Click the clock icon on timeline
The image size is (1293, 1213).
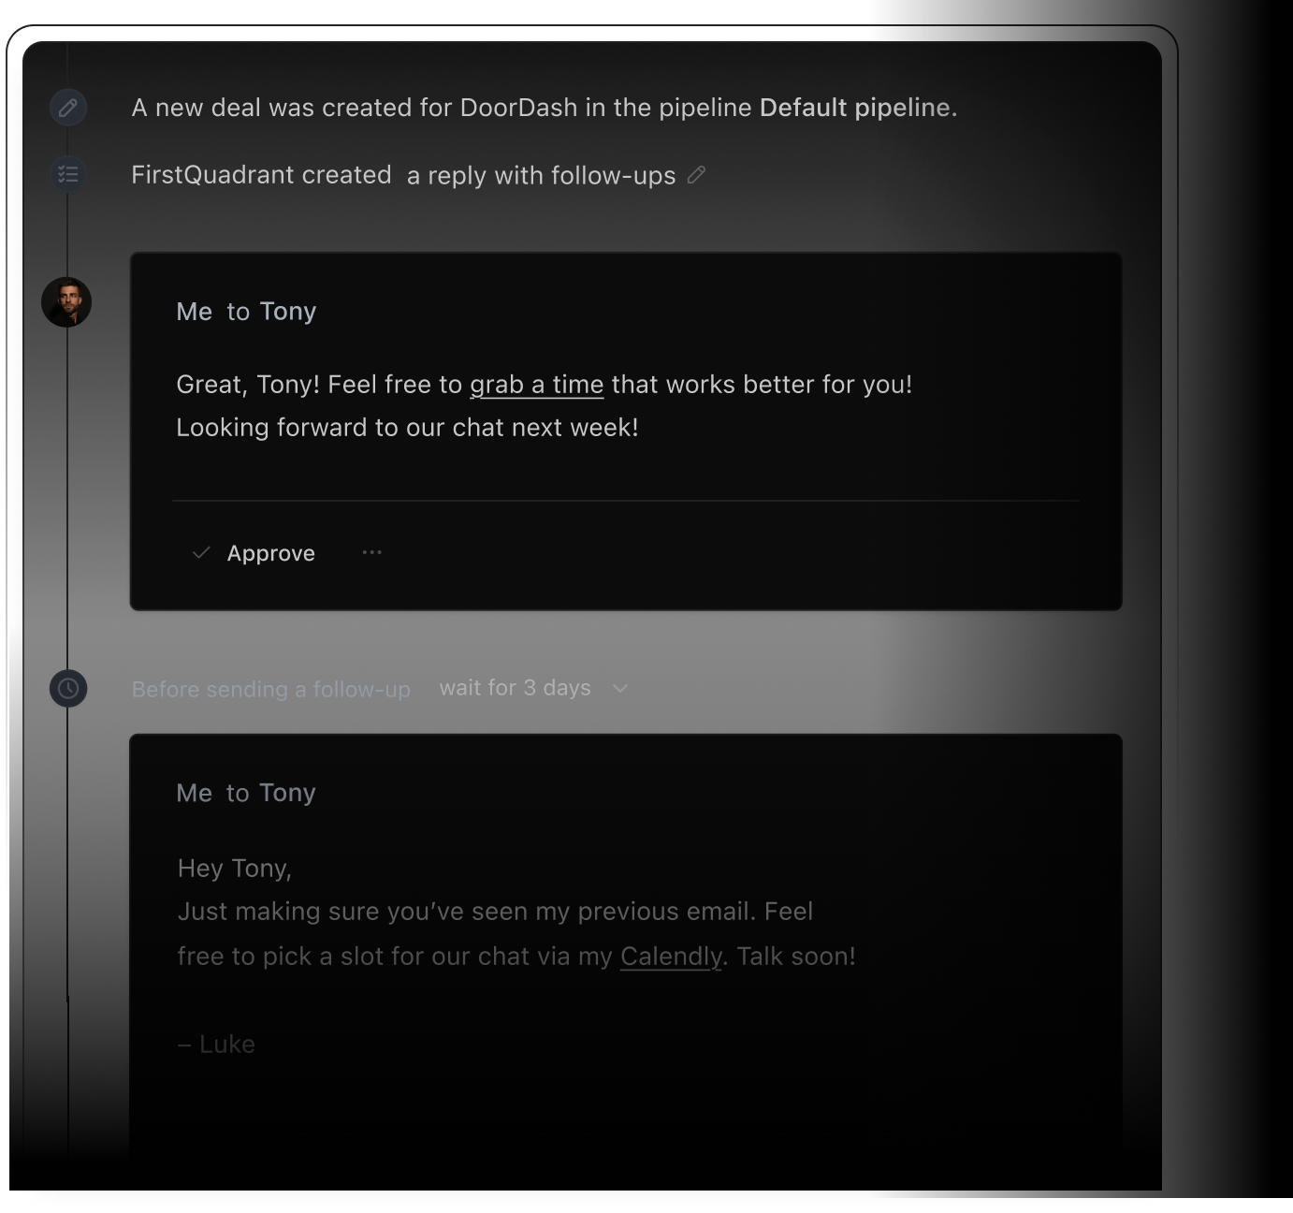(x=68, y=689)
